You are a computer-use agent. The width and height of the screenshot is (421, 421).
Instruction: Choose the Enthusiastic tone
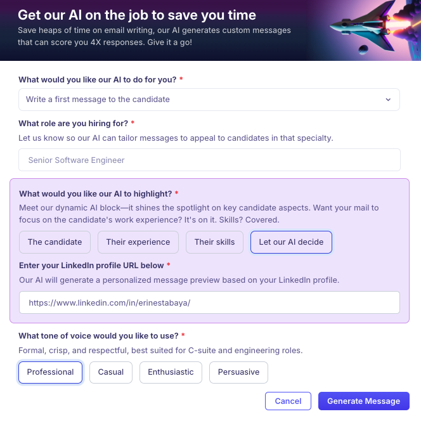pyautogui.click(x=171, y=372)
